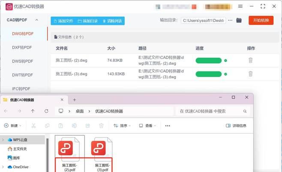Toggle the 详细信息 details pane
Viewport: 282px width, 172px height.
coord(236,126)
